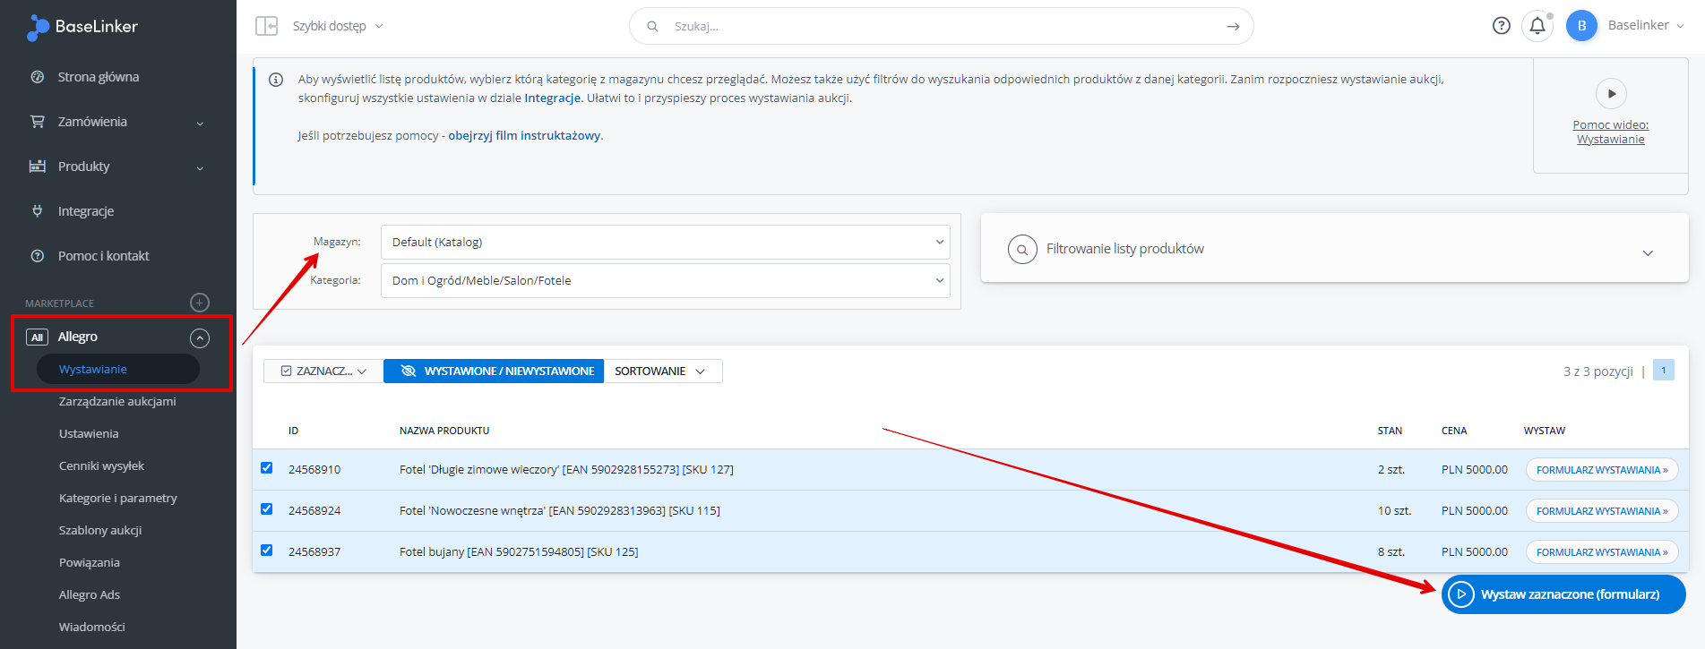Open Formularz wystawiania for 24568924
This screenshot has width=1705, height=649.
point(1602,511)
